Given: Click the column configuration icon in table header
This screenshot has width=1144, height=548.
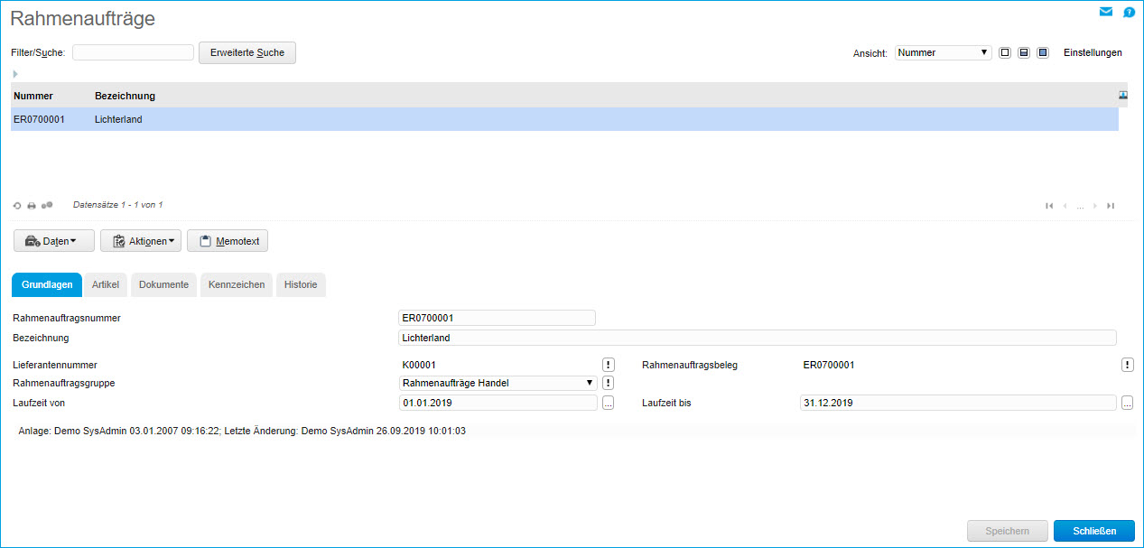Looking at the screenshot, I should click(x=1123, y=95).
